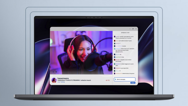Close the stream window
This screenshot has width=188, height=106.
point(136,29)
